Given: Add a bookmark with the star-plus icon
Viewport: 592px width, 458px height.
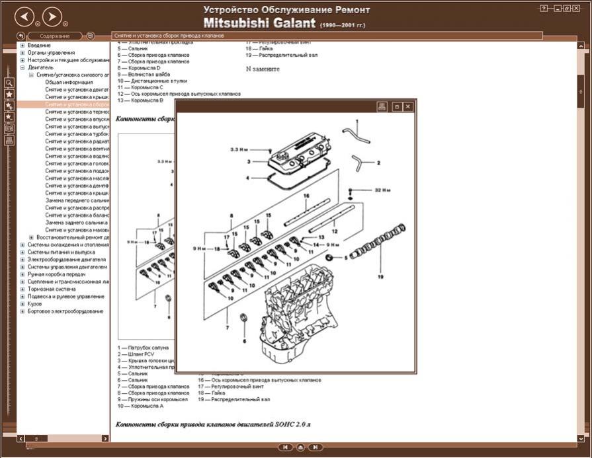Looking at the screenshot, I should pos(9,106).
